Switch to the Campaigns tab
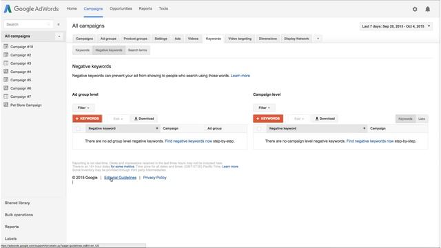Screen dimensions: 441x248 click(84, 39)
